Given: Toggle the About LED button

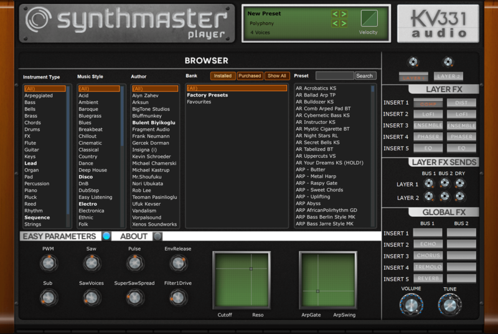Looking at the screenshot, I should (157, 236).
